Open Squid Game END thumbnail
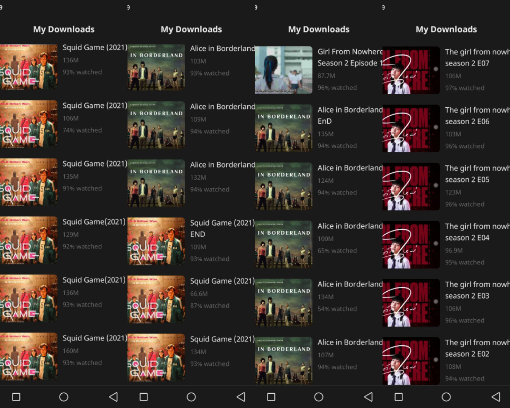The height and width of the screenshot is (408, 510). 156,242
